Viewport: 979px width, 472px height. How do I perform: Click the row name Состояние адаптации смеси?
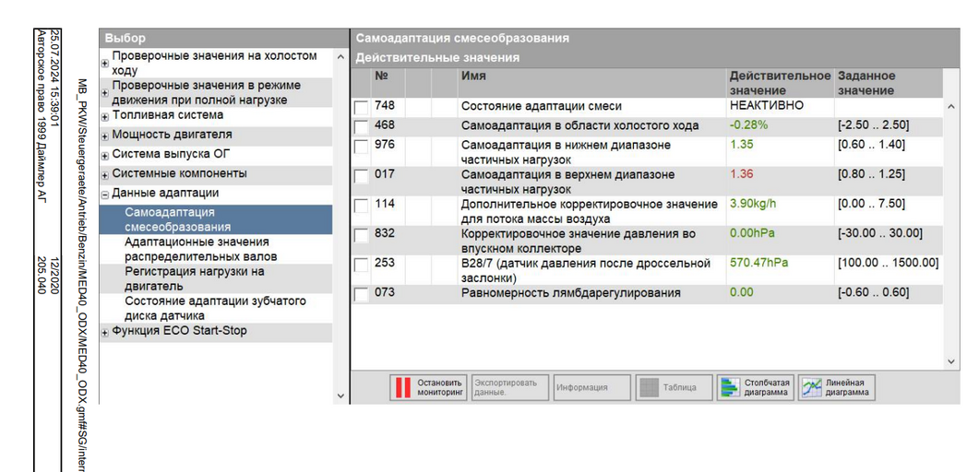point(542,107)
